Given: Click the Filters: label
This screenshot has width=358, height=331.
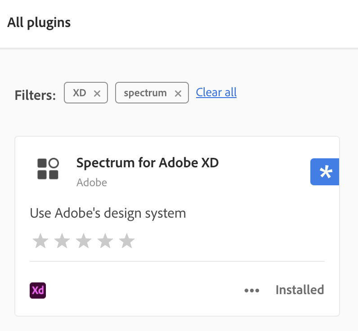Looking at the screenshot, I should point(35,95).
